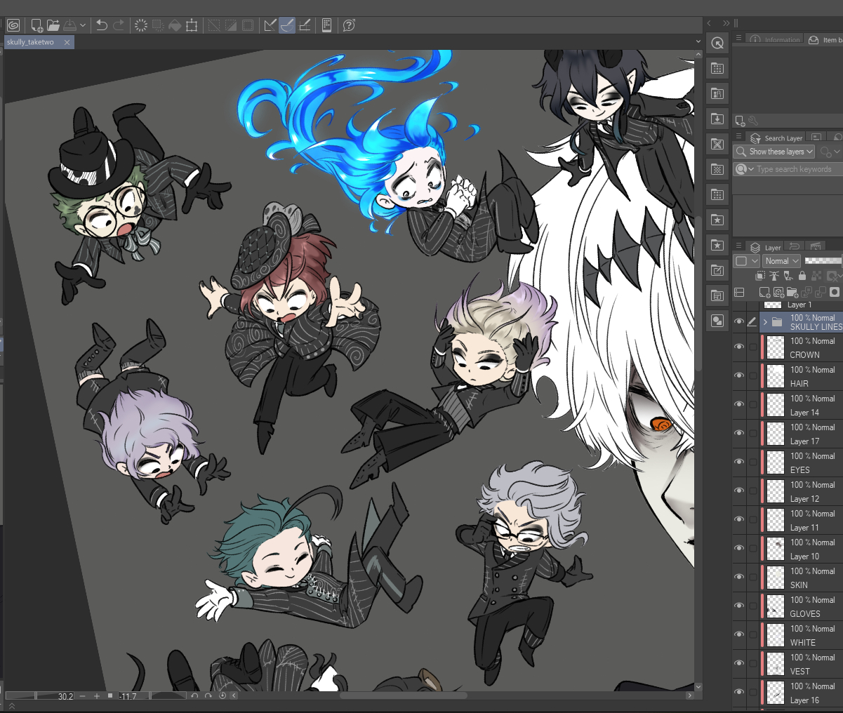Toggle the Snap to Special Ruler button
Screen dimensions: 843x713
pyautogui.click(x=287, y=25)
